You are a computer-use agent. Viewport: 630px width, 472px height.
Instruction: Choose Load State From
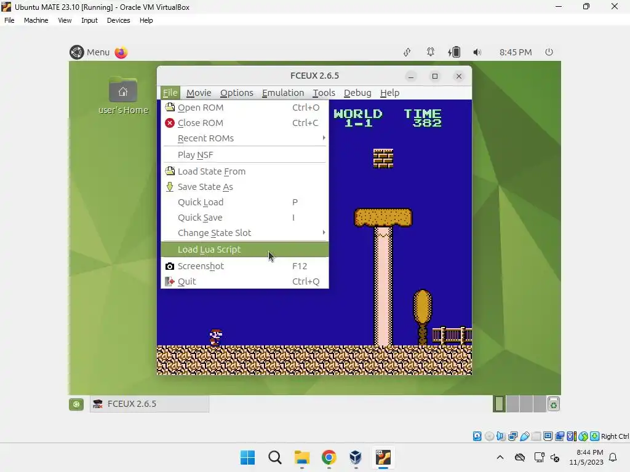[x=245, y=171]
